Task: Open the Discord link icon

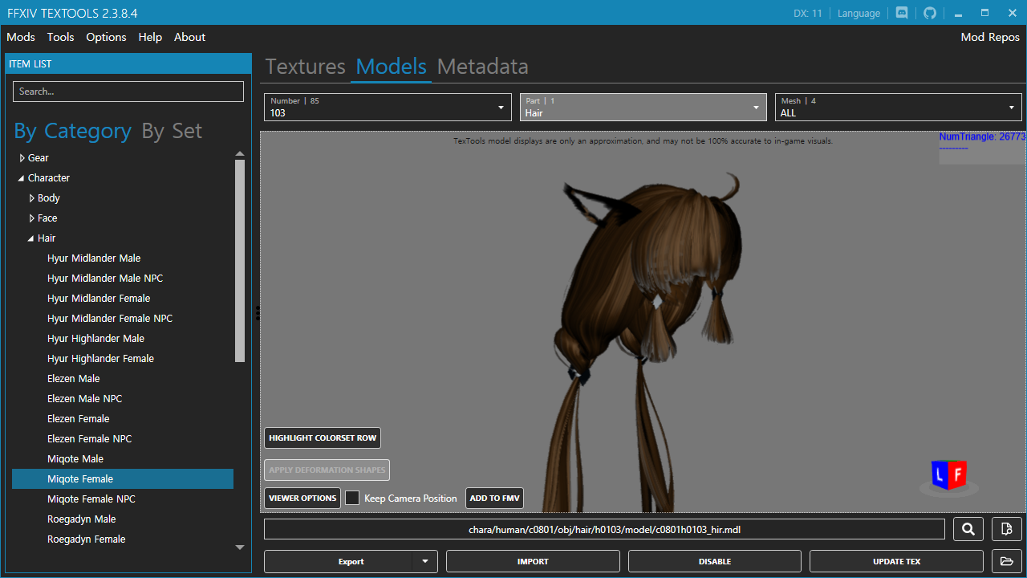Action: point(902,13)
